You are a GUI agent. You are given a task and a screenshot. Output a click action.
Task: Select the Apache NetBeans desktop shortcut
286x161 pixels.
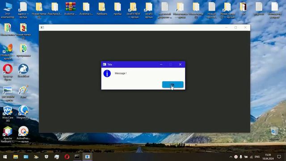[x=8, y=134]
